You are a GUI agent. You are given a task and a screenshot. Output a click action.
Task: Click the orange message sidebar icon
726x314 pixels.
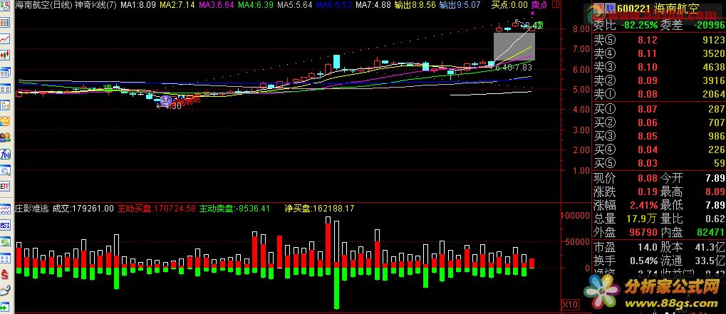(x=5, y=122)
